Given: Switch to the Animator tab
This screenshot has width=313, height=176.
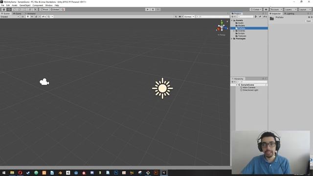Looking at the screenshot, I should tap(30, 14).
